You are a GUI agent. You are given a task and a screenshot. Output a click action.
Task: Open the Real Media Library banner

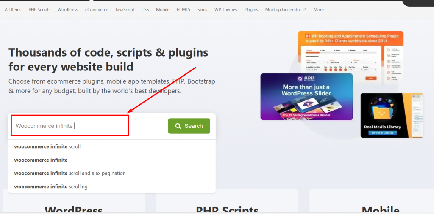coord(392,115)
